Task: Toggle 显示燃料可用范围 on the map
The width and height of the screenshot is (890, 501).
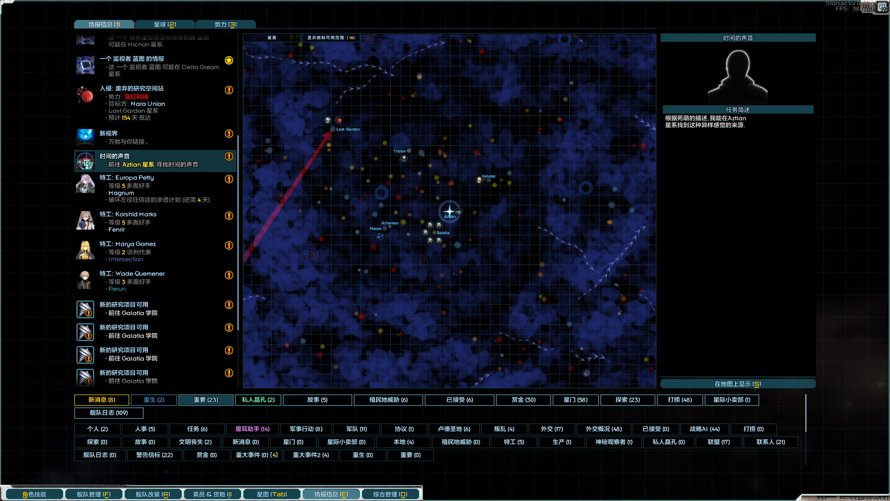Action: pos(331,38)
